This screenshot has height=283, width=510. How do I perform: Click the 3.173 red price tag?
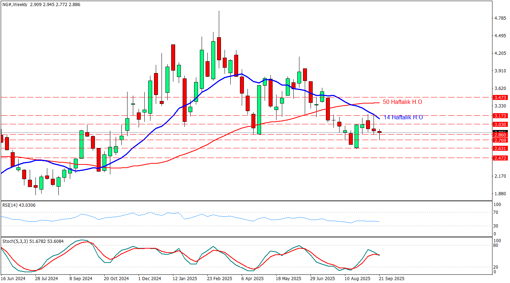click(499, 116)
